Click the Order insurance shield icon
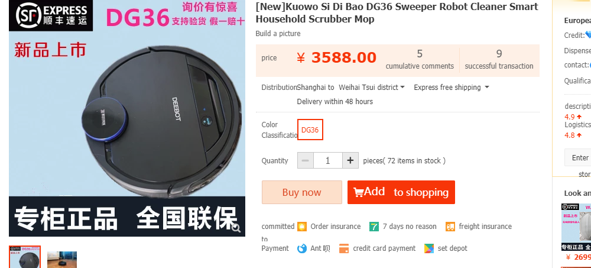The width and height of the screenshot is (591, 268). (302, 227)
